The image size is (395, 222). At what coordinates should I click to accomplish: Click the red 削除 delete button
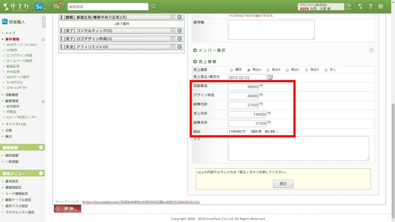[x=67, y=209]
